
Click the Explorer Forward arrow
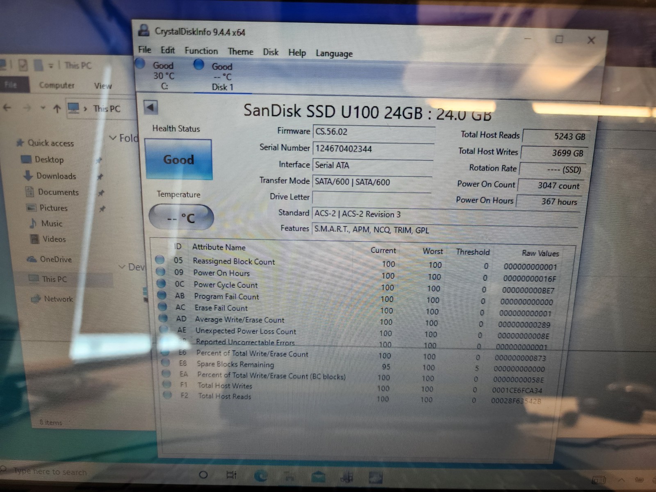coord(27,108)
